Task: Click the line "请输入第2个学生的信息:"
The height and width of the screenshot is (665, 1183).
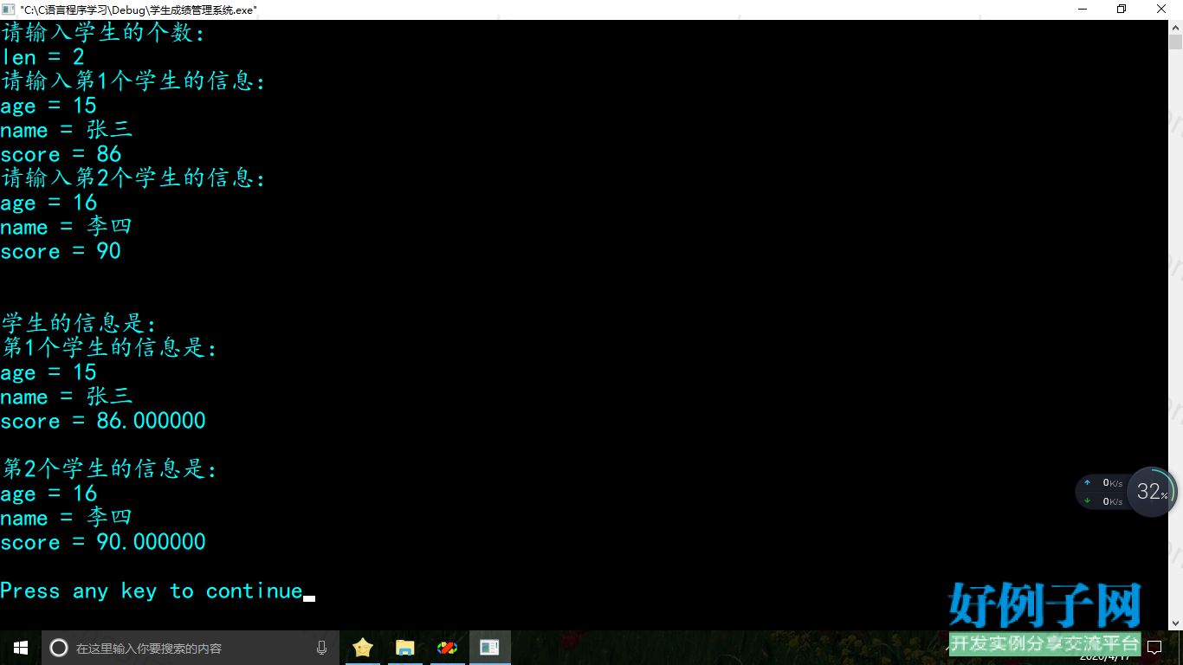Action: (133, 178)
